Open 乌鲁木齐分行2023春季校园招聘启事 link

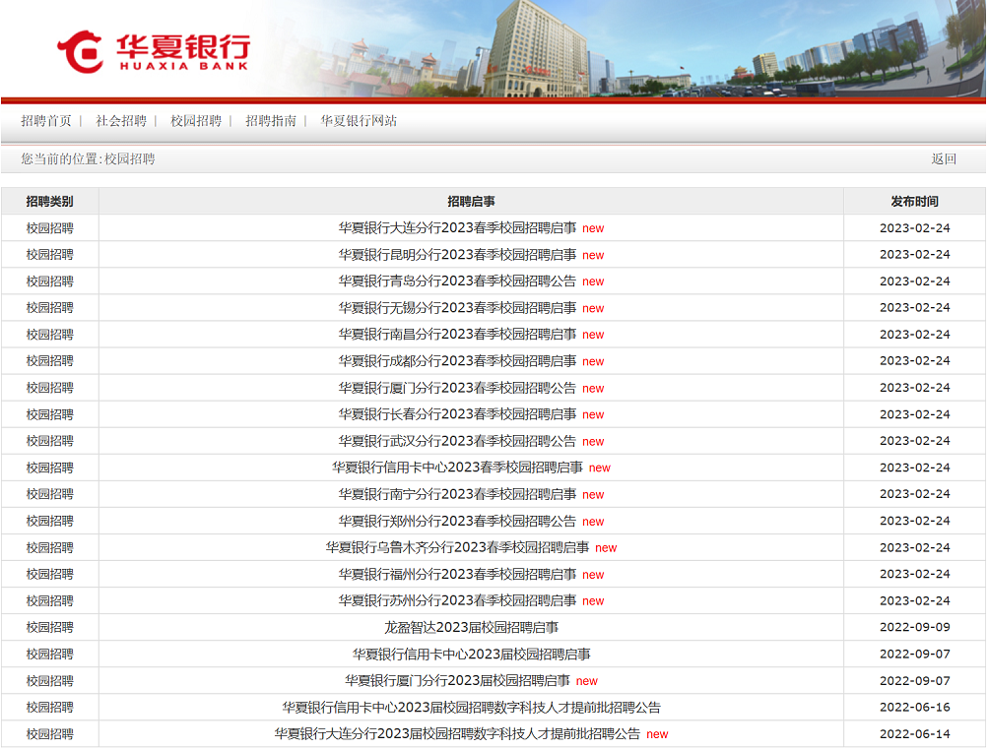pos(457,547)
